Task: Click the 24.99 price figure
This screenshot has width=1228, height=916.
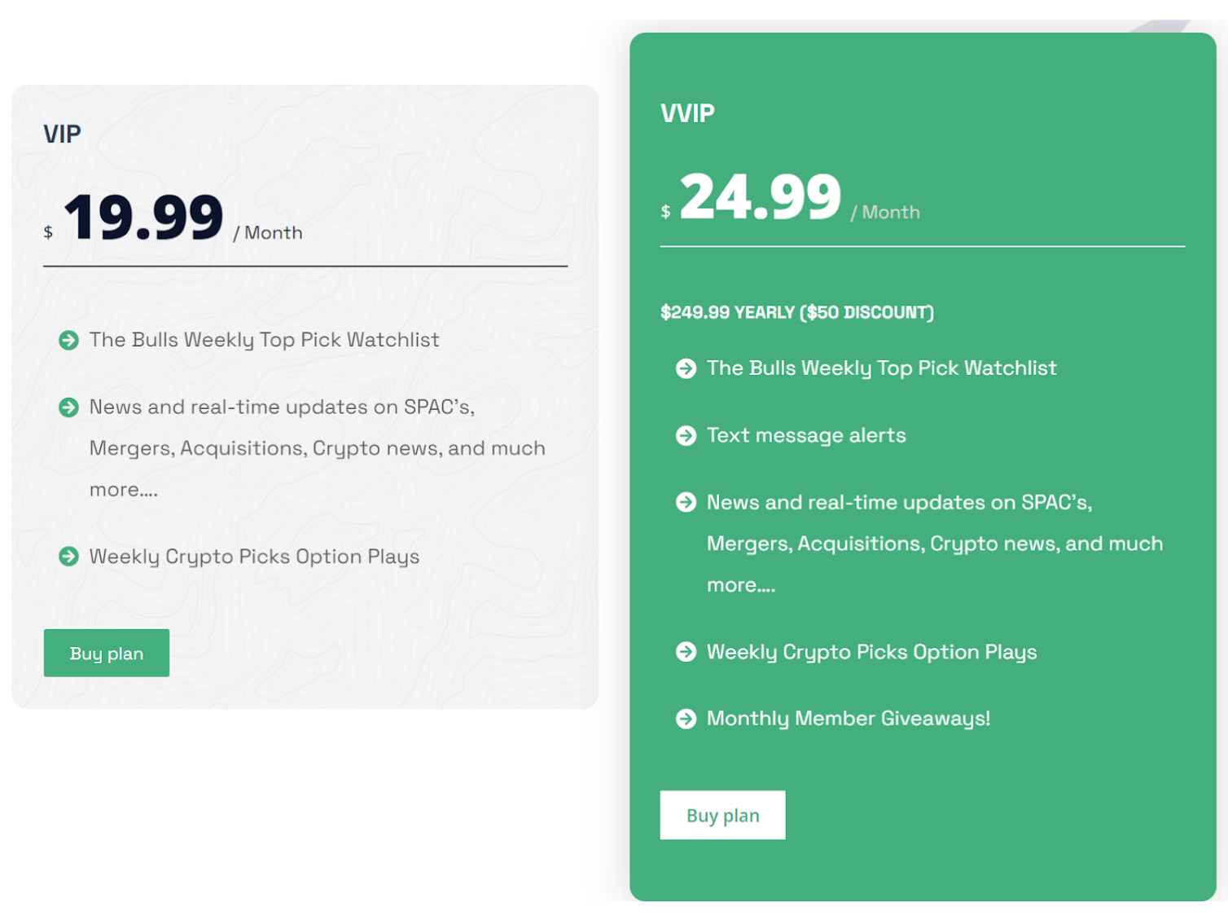Action: 761,196
